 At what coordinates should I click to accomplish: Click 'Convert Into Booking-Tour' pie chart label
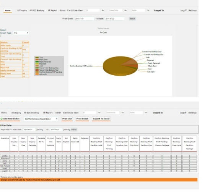point(152,52)
